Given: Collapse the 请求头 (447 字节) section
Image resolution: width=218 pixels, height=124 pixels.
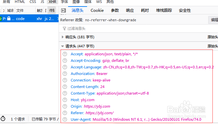Looking at the screenshot, I should click(x=63, y=46).
